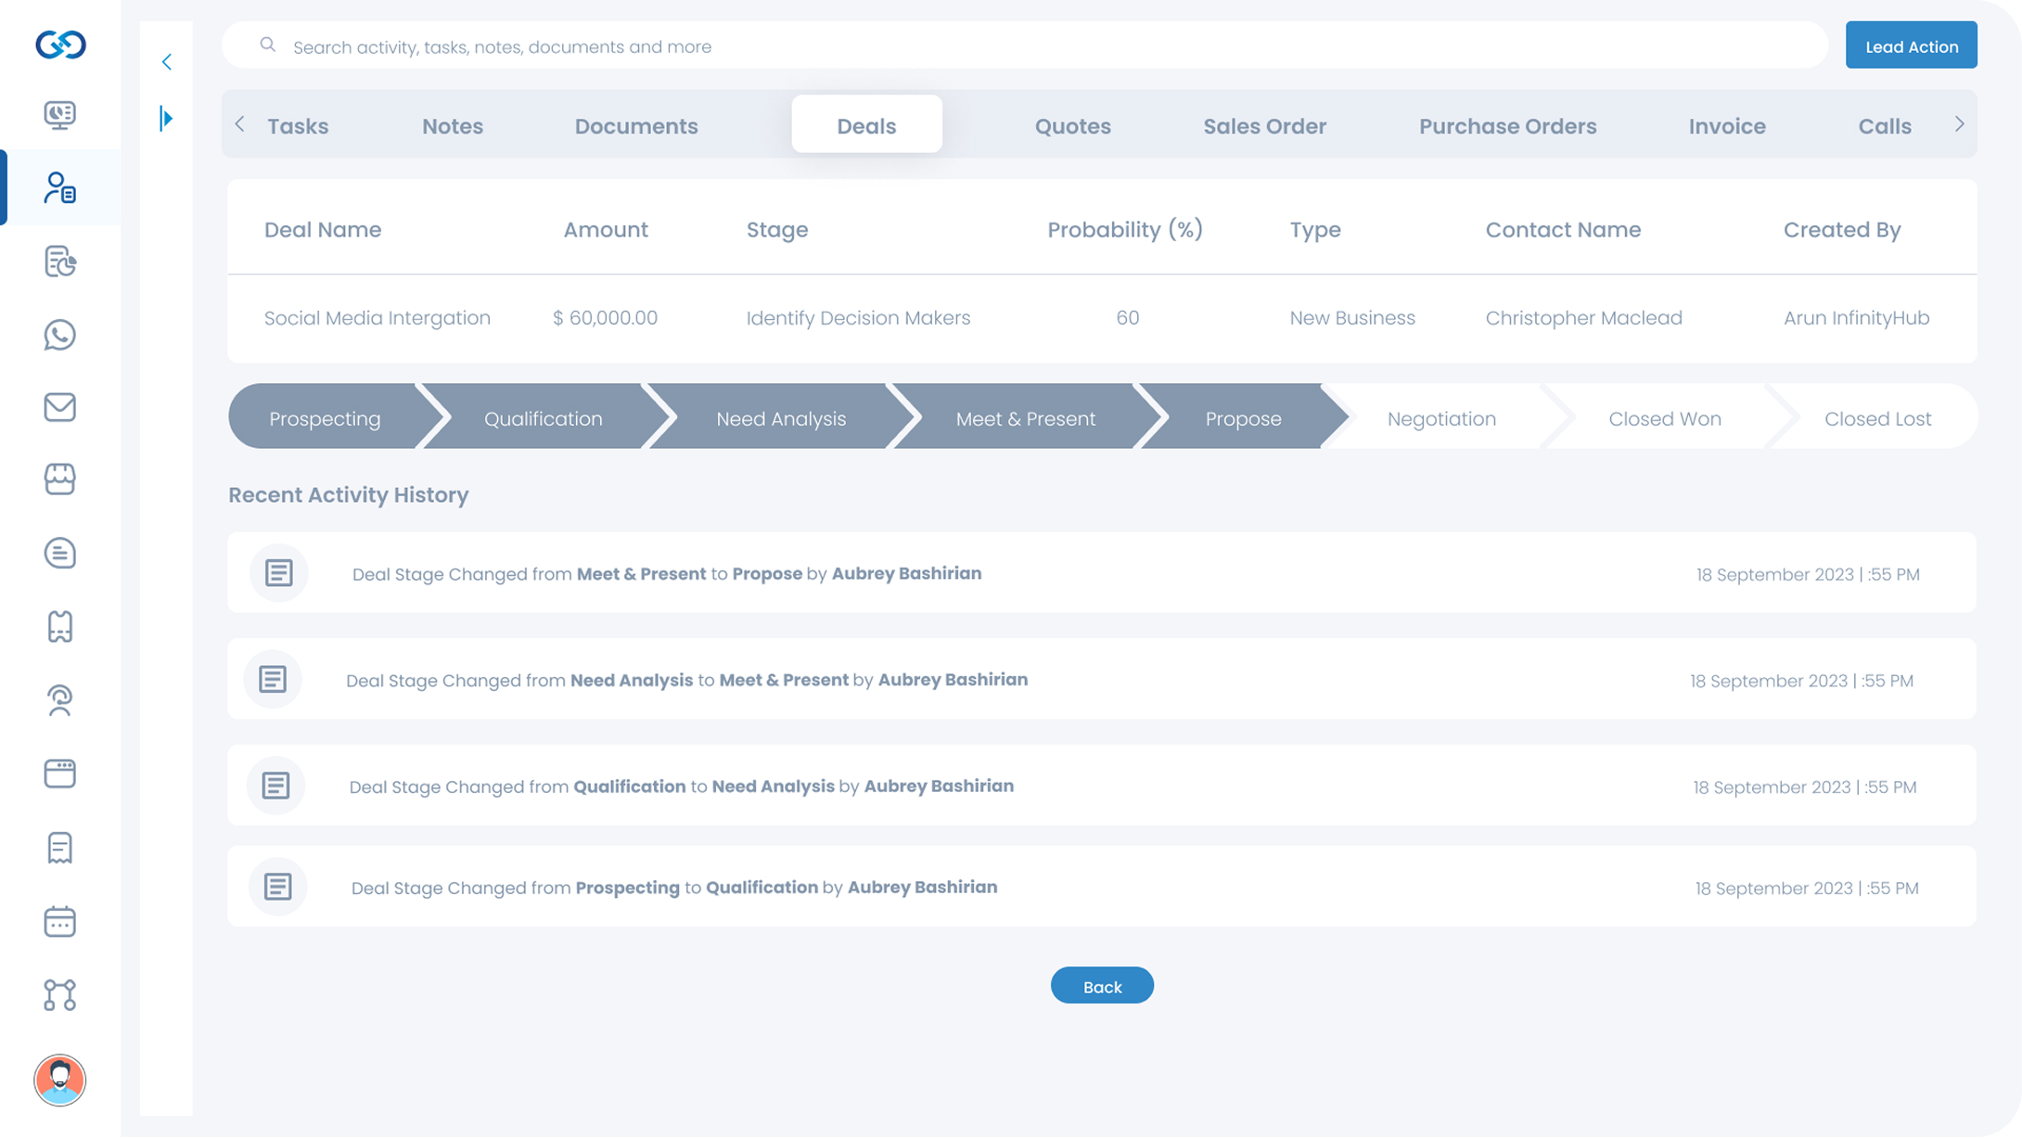Image resolution: width=2022 pixels, height=1138 pixels.
Task: Open the WhatsApp icon in sidebar
Action: point(59,335)
